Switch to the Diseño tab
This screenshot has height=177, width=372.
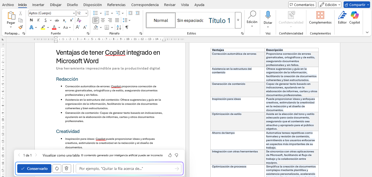click(x=72, y=5)
